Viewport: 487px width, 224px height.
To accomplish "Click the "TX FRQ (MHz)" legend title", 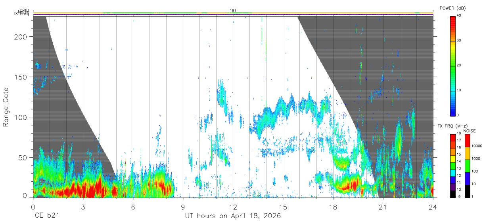I will [452, 126].
